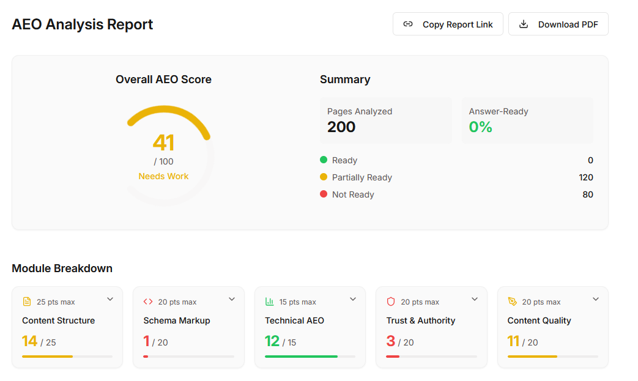
Task: Expand the Content Quality module chevron
Action: (x=596, y=299)
